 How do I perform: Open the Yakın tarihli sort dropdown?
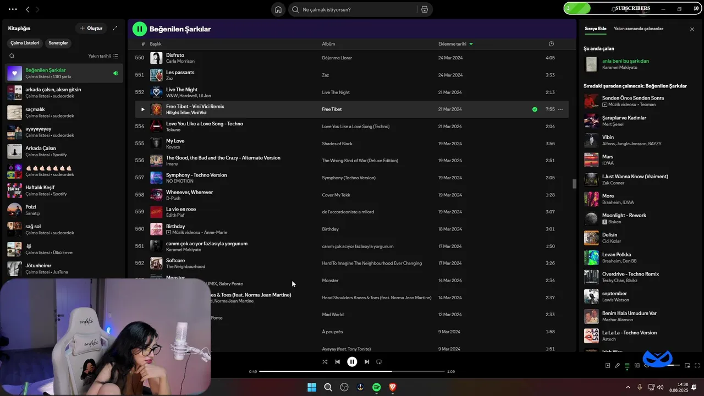103,56
